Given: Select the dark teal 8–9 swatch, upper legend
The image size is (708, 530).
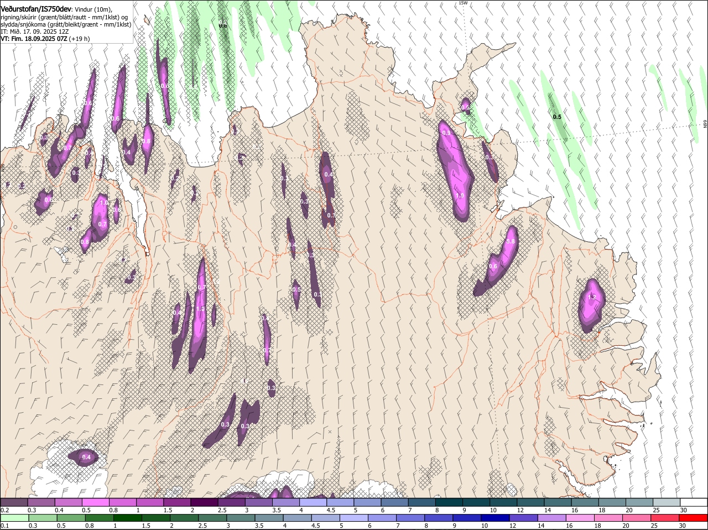Looking at the screenshot, I should click(449, 502).
